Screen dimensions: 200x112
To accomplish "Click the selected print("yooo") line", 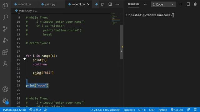I will (x=37, y=86).
